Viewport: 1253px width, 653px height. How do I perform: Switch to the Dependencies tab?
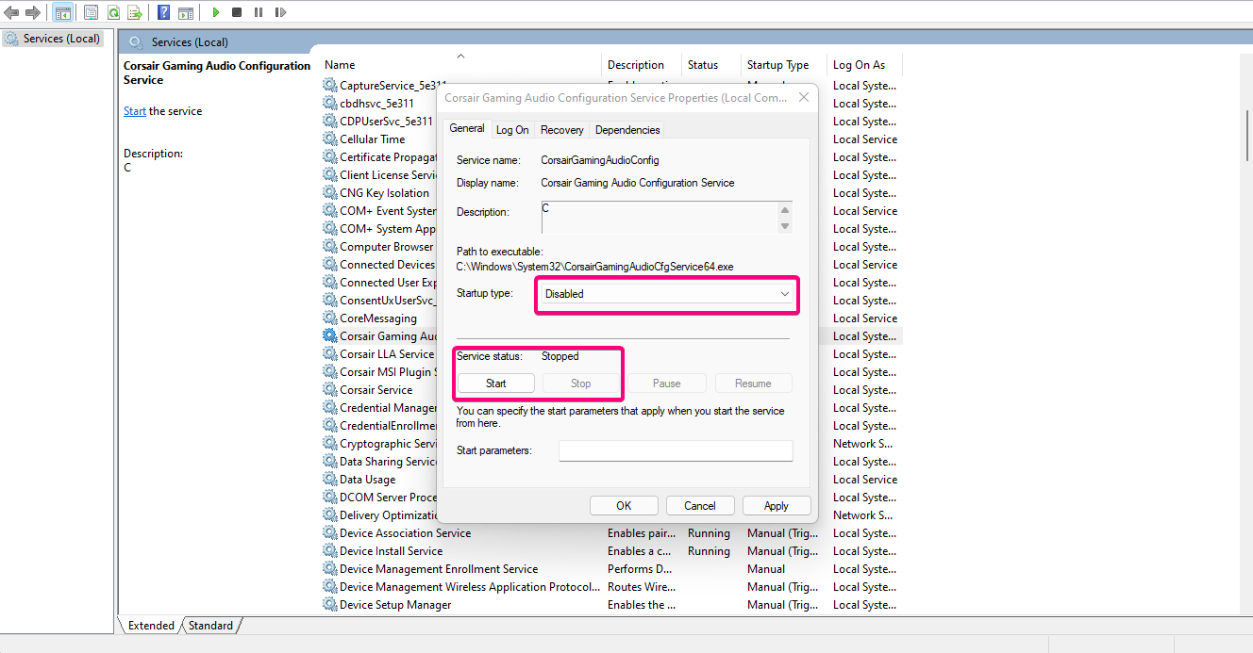point(627,130)
